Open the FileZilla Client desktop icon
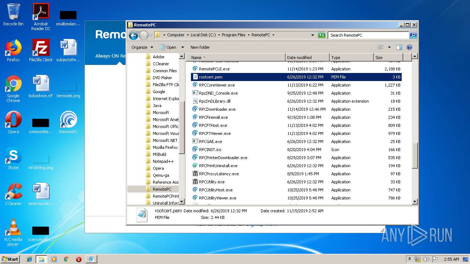This screenshot has width=470, height=264. click(x=41, y=50)
